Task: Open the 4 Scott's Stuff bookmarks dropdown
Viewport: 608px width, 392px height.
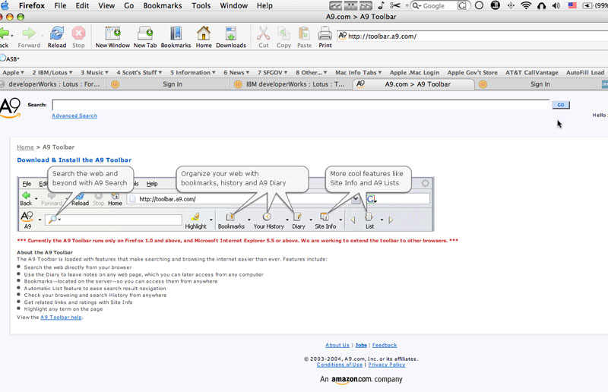Action: click(139, 72)
